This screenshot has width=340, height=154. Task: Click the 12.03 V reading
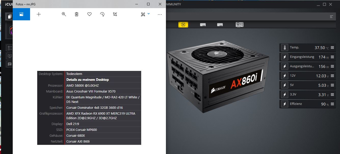[x=322, y=76]
